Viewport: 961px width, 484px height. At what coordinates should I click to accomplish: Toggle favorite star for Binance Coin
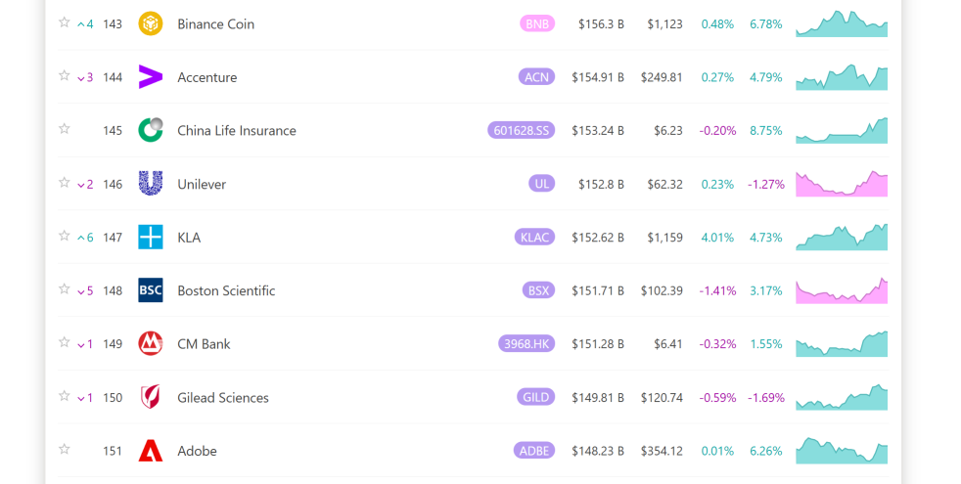tap(65, 22)
